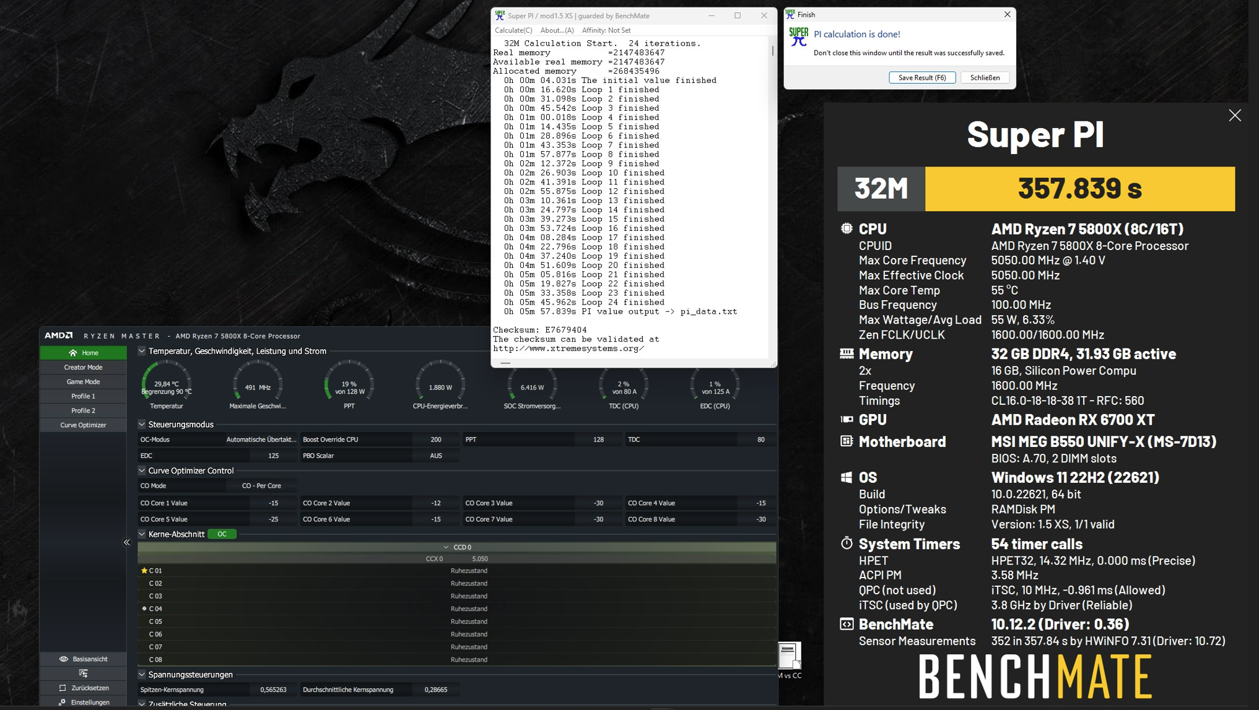This screenshot has height=710, width=1259.
Task: Click the Save Result (F6) button
Action: pyautogui.click(x=921, y=77)
